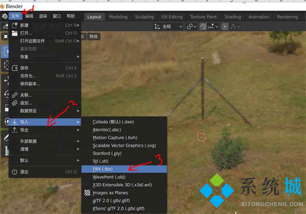Toggle proportional editing button

pos(225,27)
